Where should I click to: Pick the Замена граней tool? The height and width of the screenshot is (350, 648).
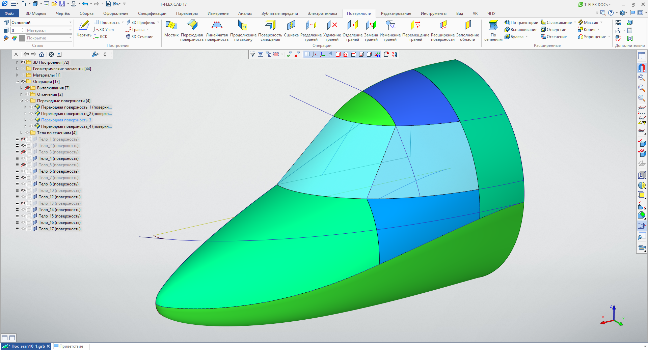click(371, 30)
